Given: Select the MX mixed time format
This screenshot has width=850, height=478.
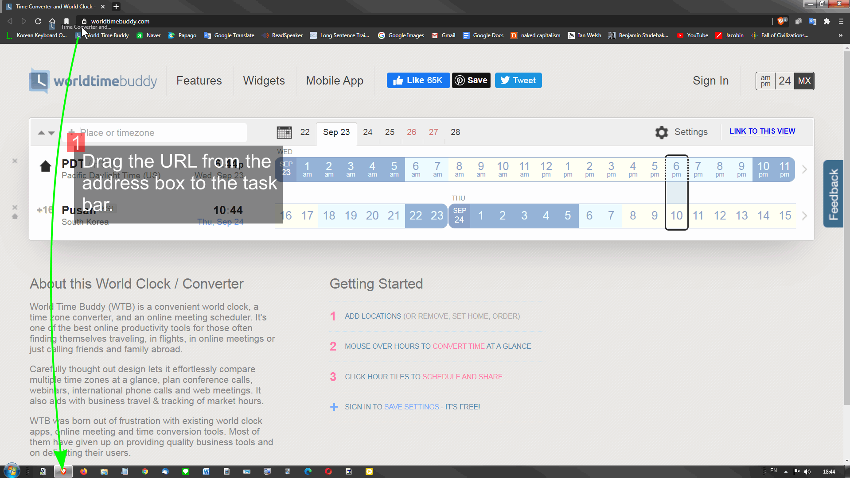Looking at the screenshot, I should click(x=804, y=81).
